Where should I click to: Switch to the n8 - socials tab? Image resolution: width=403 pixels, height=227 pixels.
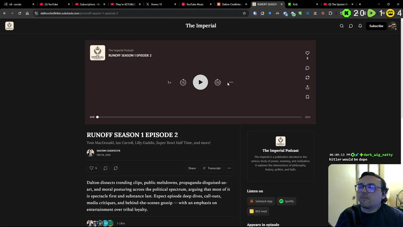click(18, 4)
